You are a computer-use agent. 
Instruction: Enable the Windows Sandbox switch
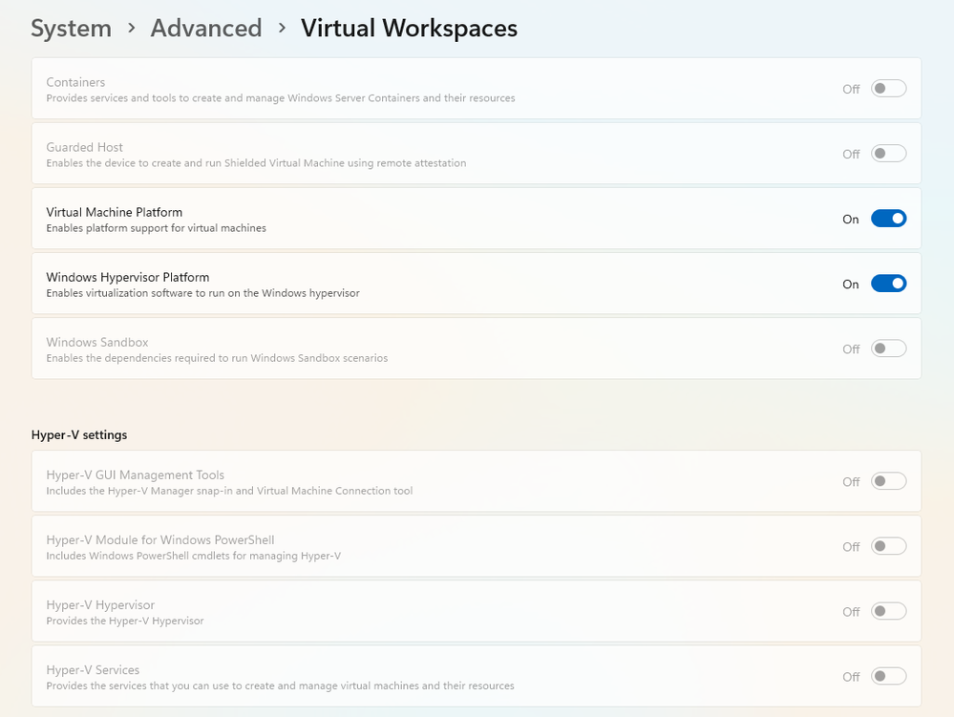point(888,349)
